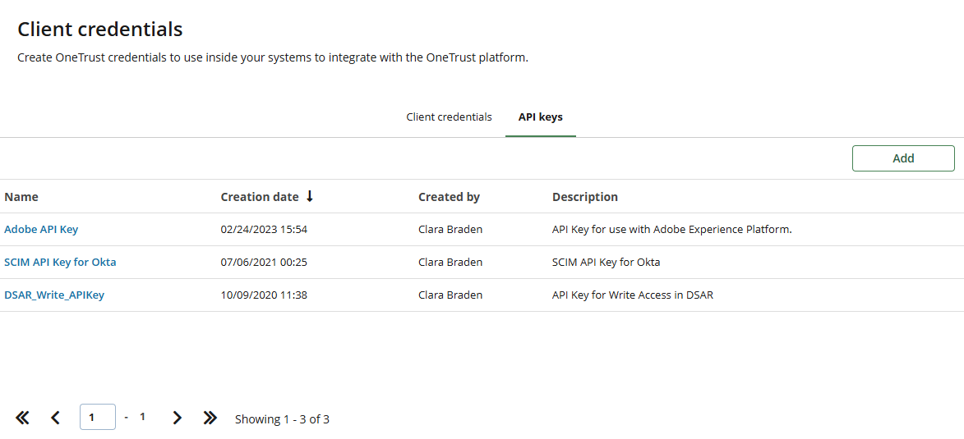Open the Adobe API Key link
Viewport: 964px width, 439px height.
(x=41, y=230)
